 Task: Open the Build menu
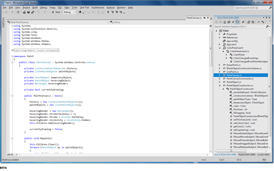coord(35,8)
